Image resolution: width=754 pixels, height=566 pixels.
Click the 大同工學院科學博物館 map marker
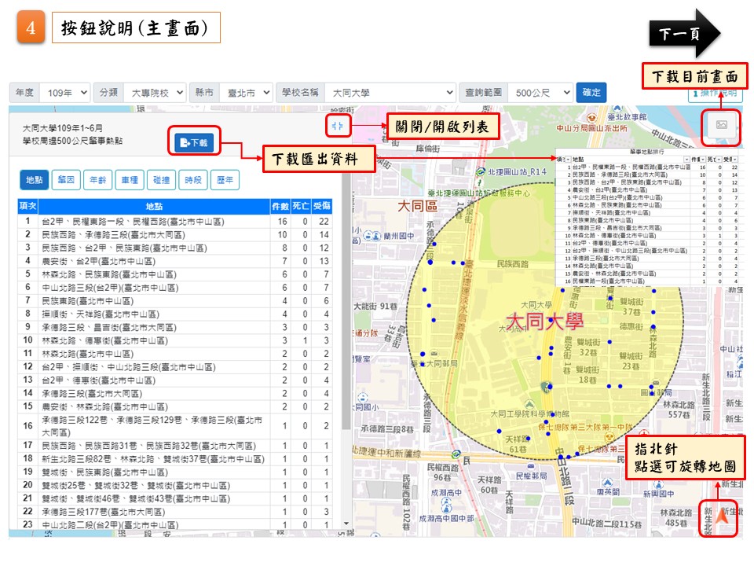point(529,404)
